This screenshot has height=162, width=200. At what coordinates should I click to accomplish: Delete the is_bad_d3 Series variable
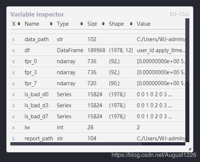point(13,105)
